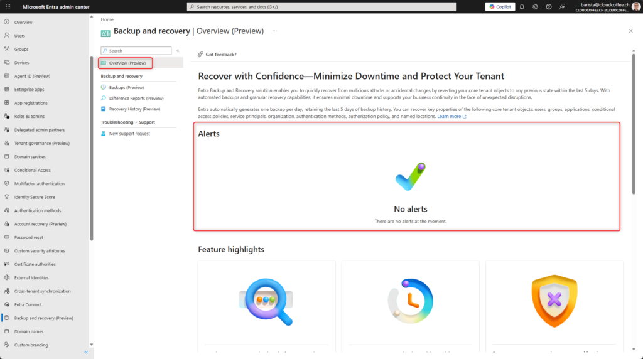Screen dimensions: 643x359
Task: Click the Difference Reports magnifier icon
Action: (x=104, y=98)
